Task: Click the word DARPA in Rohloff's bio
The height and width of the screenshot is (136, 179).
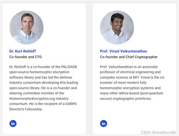Action: coord(71,104)
